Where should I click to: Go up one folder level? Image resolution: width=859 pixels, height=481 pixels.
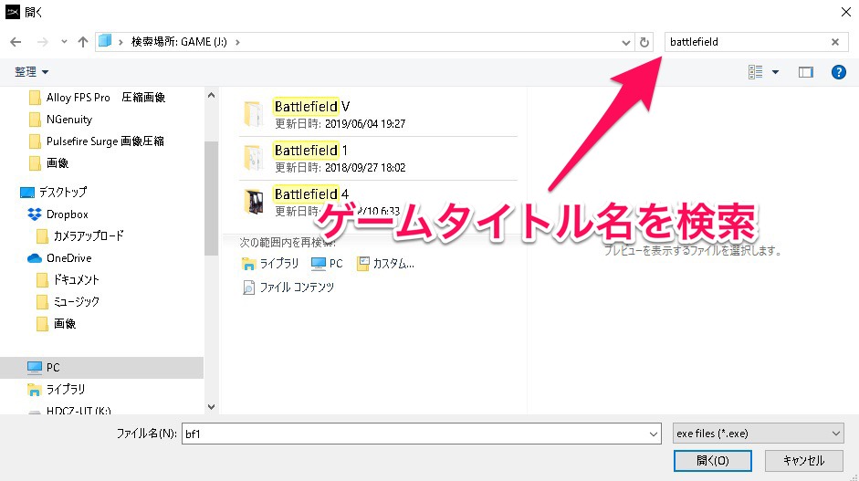(83, 42)
